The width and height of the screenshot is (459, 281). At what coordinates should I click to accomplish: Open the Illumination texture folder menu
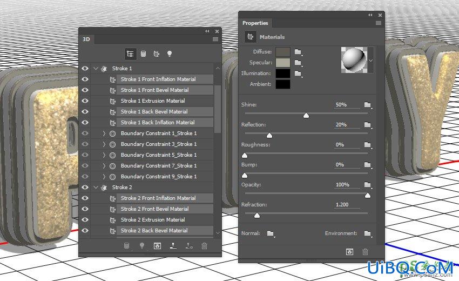[298, 73]
